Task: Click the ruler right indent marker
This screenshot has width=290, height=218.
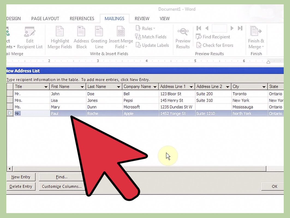Action: coord(268,62)
